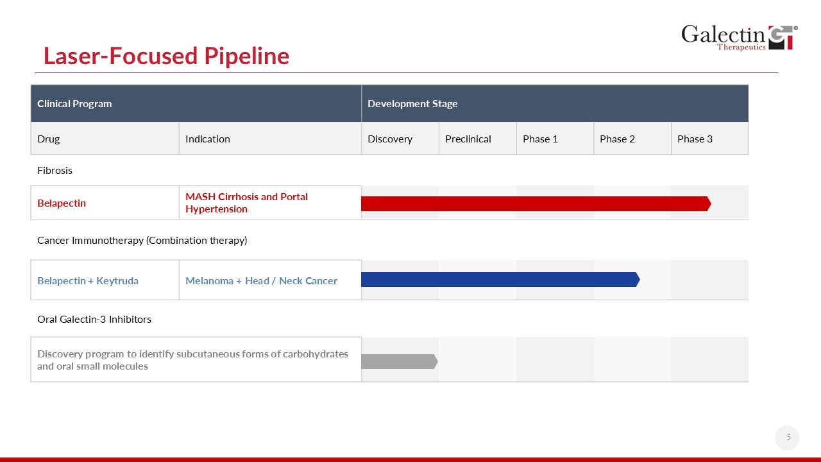Select the Indication column heading

click(207, 139)
